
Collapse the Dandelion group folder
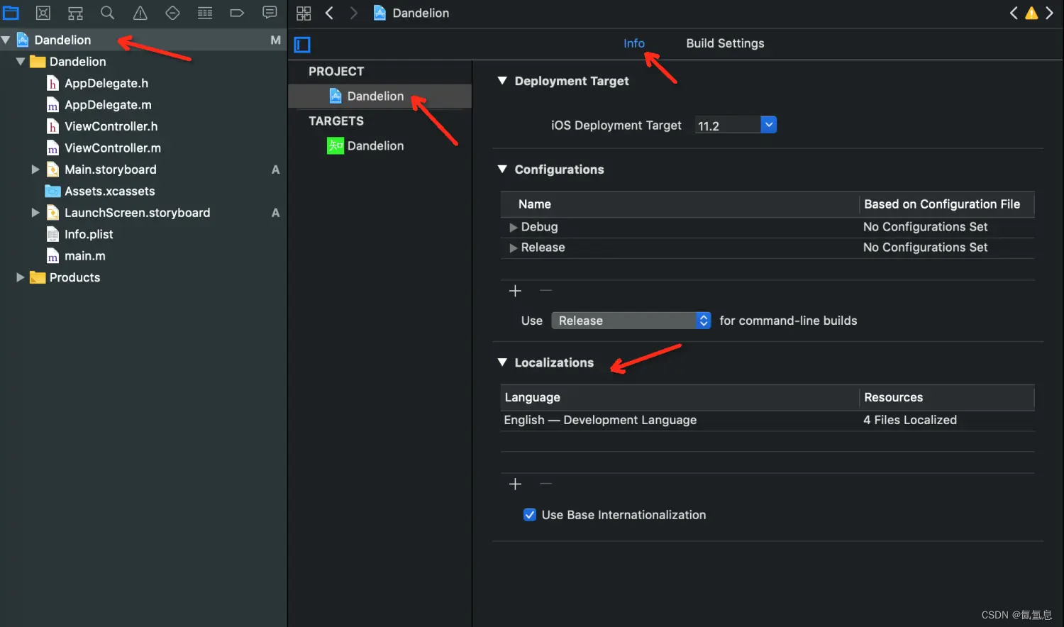click(21, 62)
